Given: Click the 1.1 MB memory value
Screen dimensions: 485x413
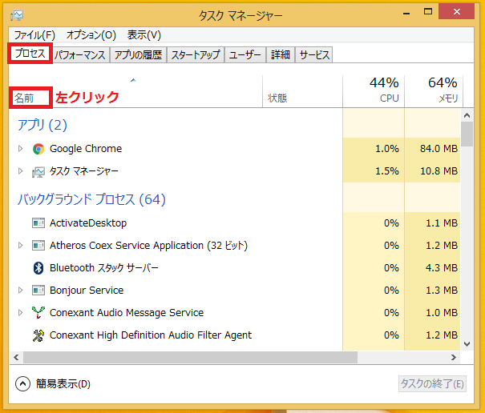Looking at the screenshot, I should (442, 223).
